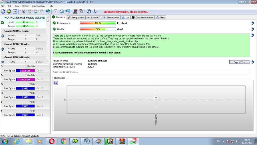
Task: Open the Windows Start menu
Action: coord(5,141)
